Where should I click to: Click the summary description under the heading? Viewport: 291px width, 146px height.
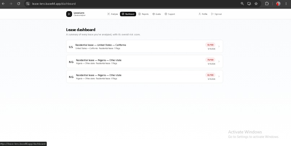pos(103,35)
